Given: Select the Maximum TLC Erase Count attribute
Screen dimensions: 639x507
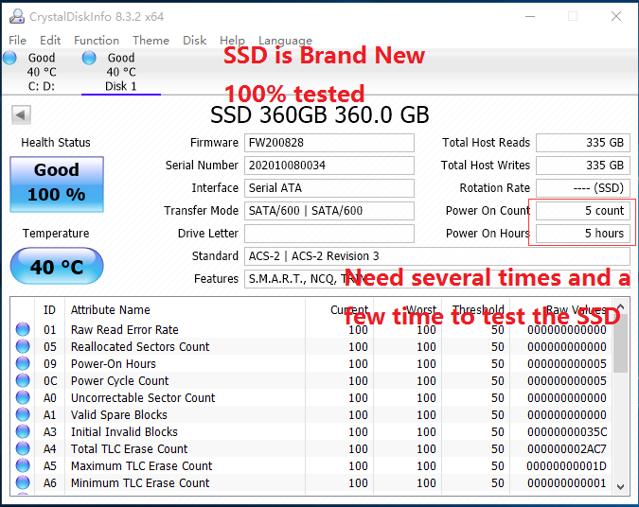Looking at the screenshot, I should click(x=311, y=466).
